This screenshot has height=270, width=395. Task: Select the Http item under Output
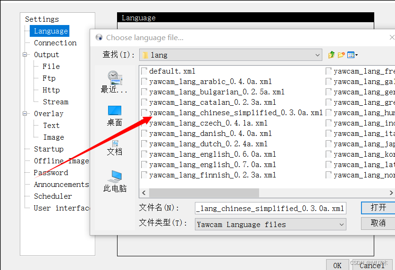pyautogui.click(x=51, y=90)
